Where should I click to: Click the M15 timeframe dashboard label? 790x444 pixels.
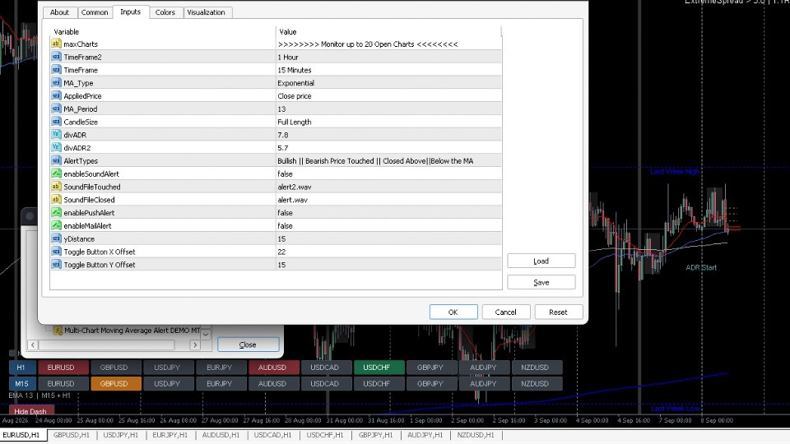click(21, 384)
